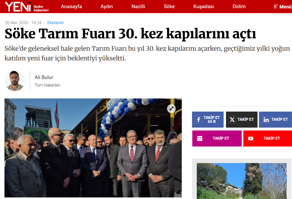This screenshot has width=292, height=199.
Task: Click the Yeni Aydın Haberleri logo
Action: pyautogui.click(x=27, y=7)
